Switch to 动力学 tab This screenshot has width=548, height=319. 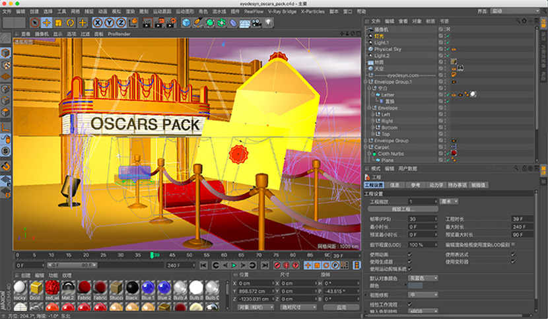(x=436, y=185)
